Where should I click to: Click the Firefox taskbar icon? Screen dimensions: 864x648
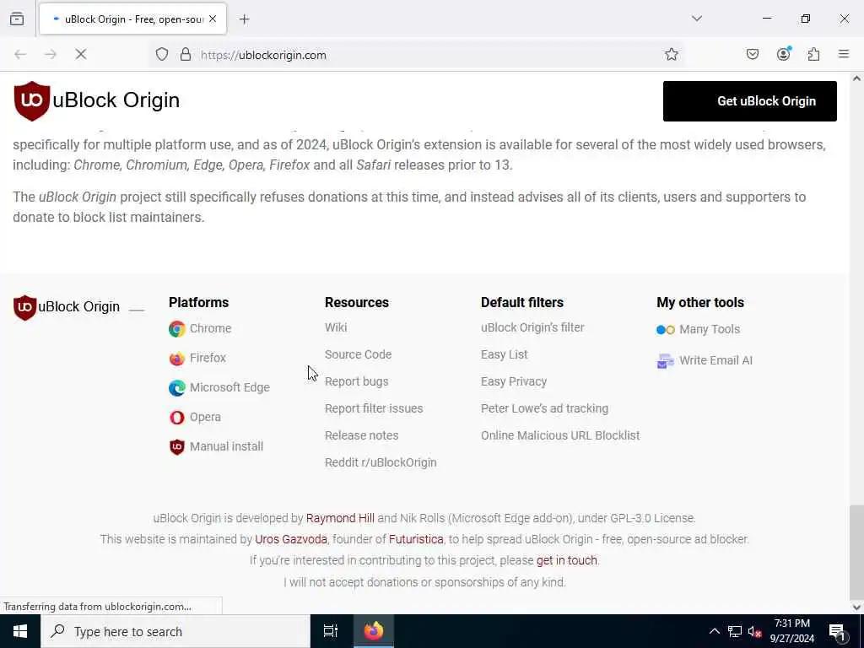pos(374,631)
